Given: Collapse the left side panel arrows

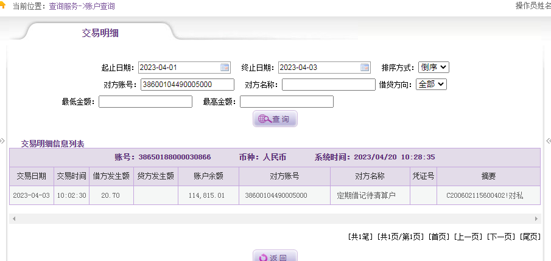Looking at the screenshot, I should (x=2, y=141).
